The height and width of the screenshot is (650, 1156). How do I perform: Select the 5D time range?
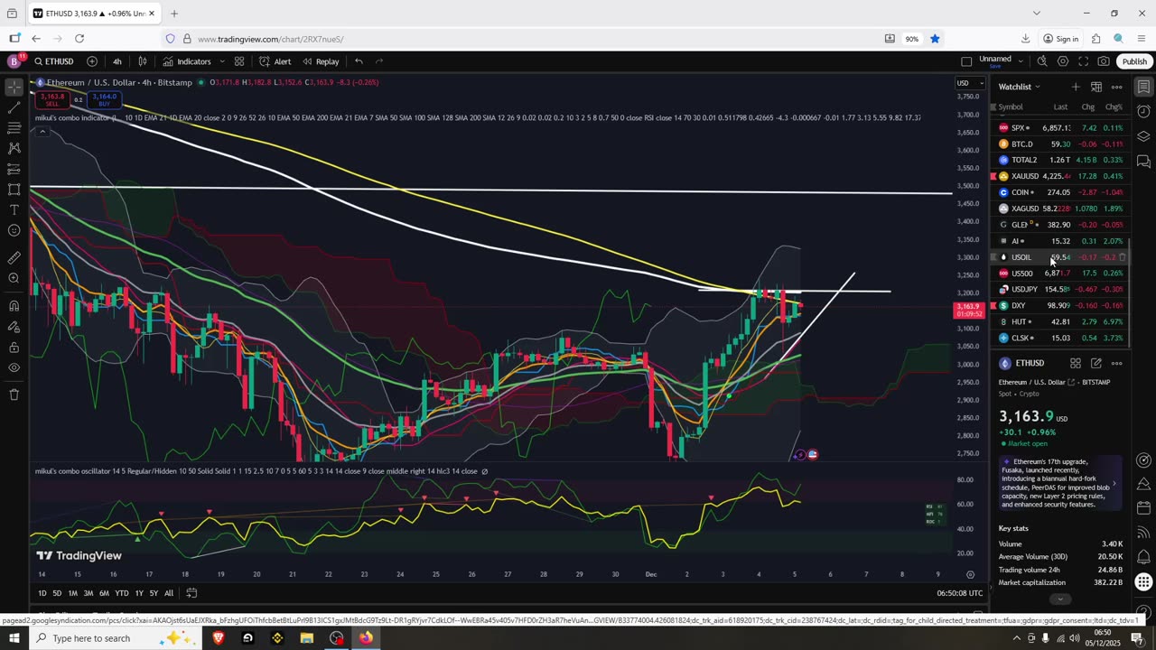point(57,593)
